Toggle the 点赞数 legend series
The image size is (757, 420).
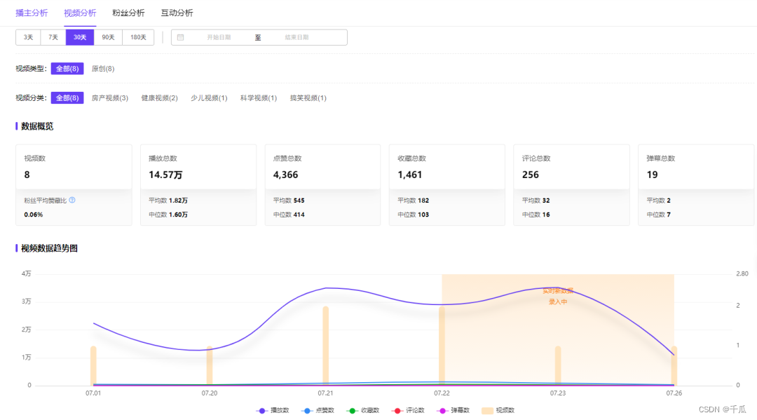(x=318, y=410)
